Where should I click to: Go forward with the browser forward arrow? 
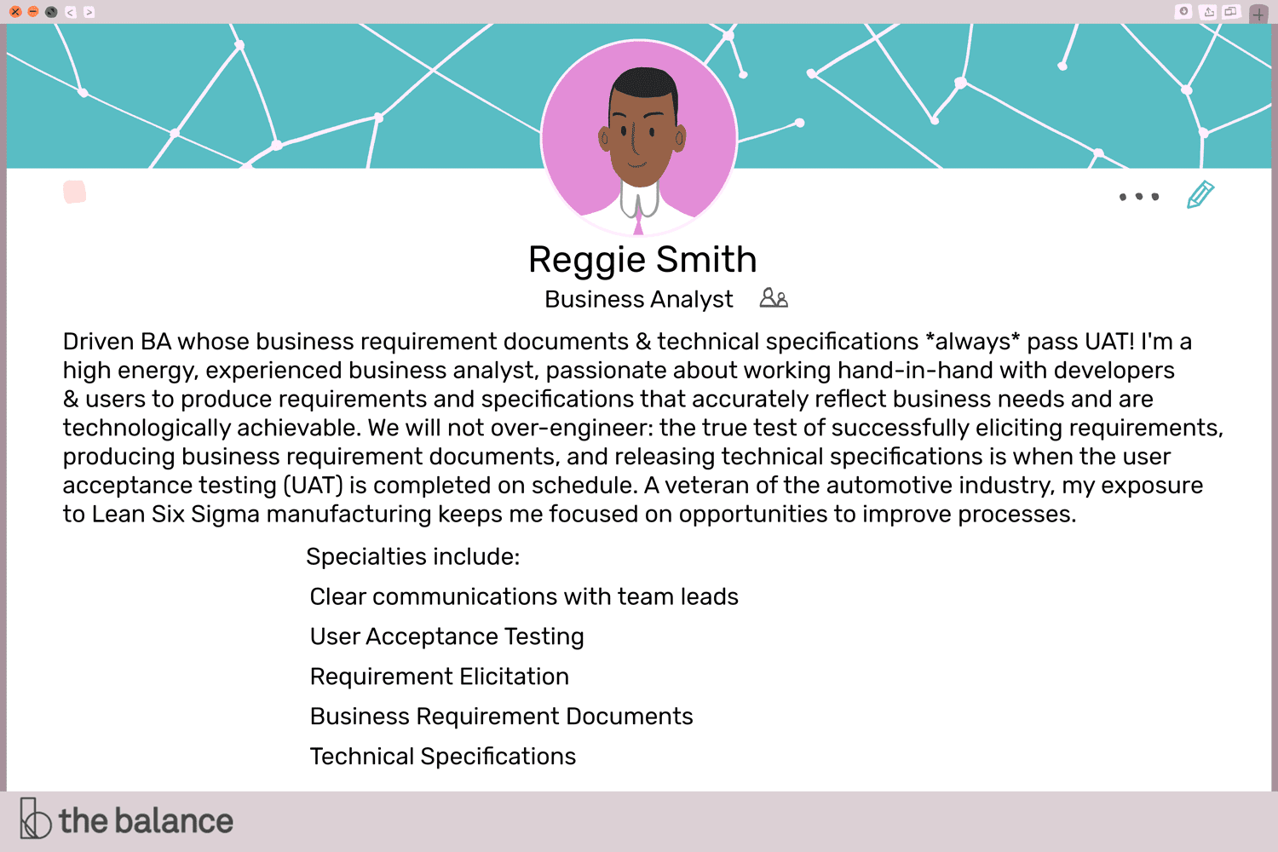pyautogui.click(x=89, y=12)
